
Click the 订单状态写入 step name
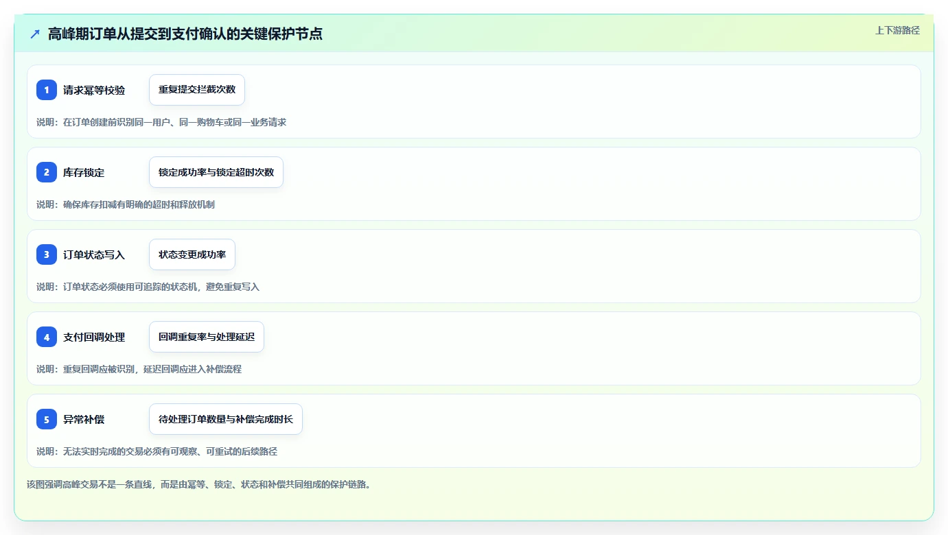94,254
